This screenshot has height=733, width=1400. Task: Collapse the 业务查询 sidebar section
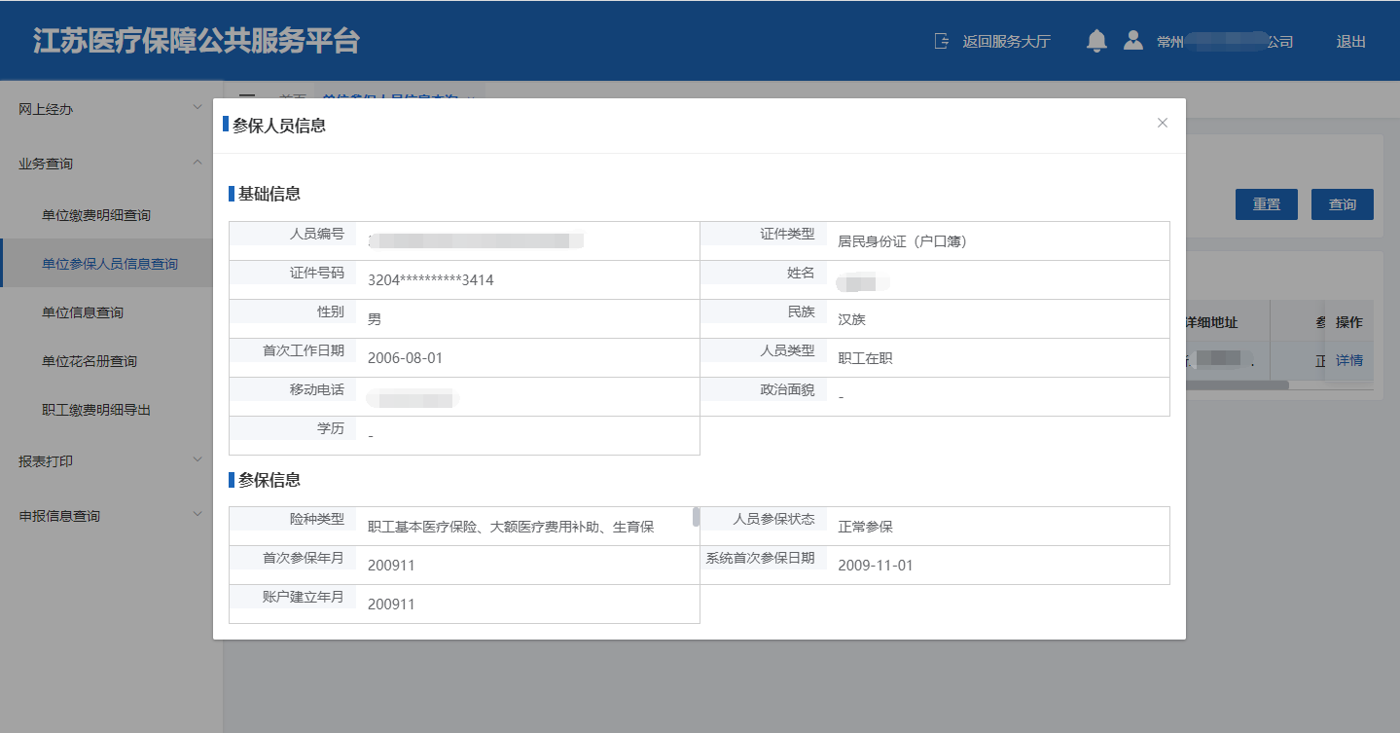point(106,164)
